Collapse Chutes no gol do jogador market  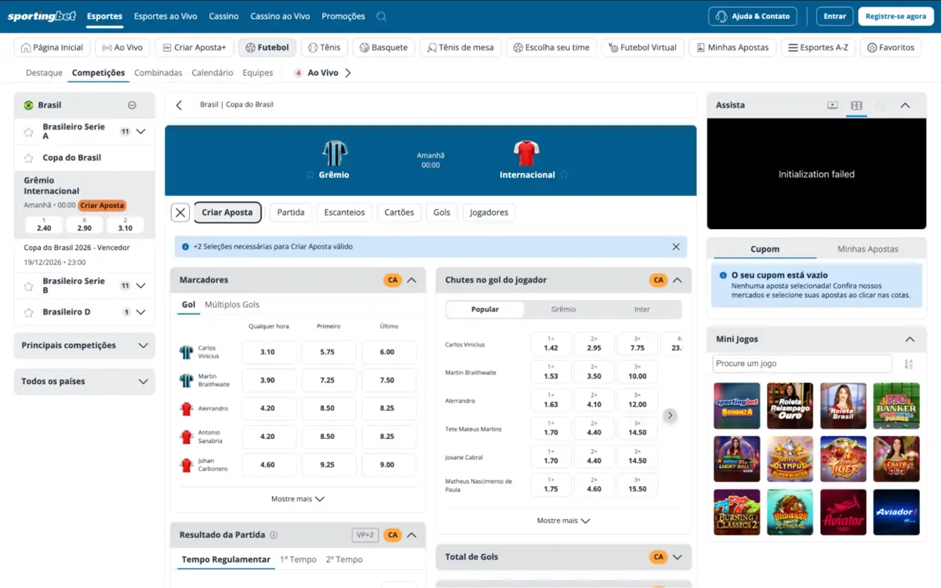pyautogui.click(x=678, y=280)
